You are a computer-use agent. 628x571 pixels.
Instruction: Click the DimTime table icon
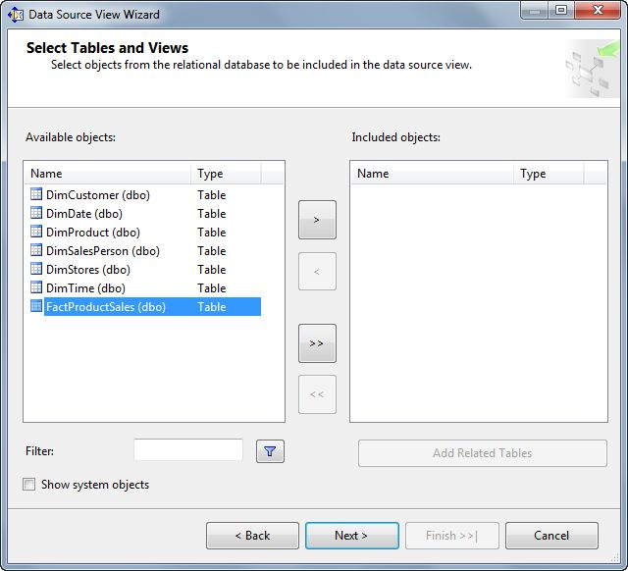tap(36, 287)
